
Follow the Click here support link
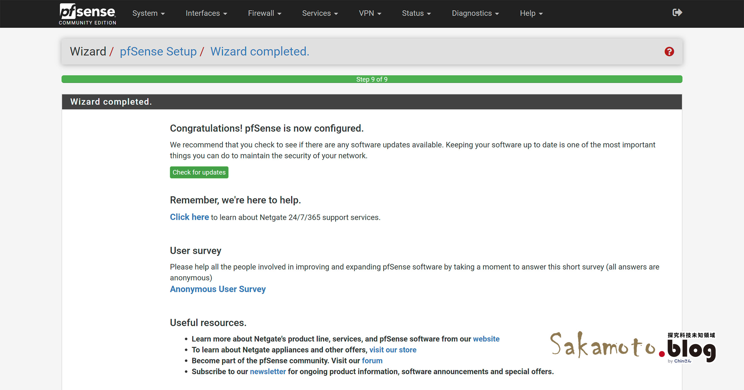(x=189, y=217)
